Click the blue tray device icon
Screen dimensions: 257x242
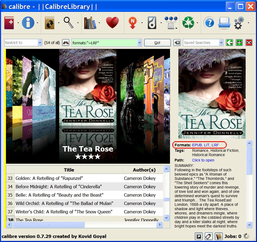point(224,23)
